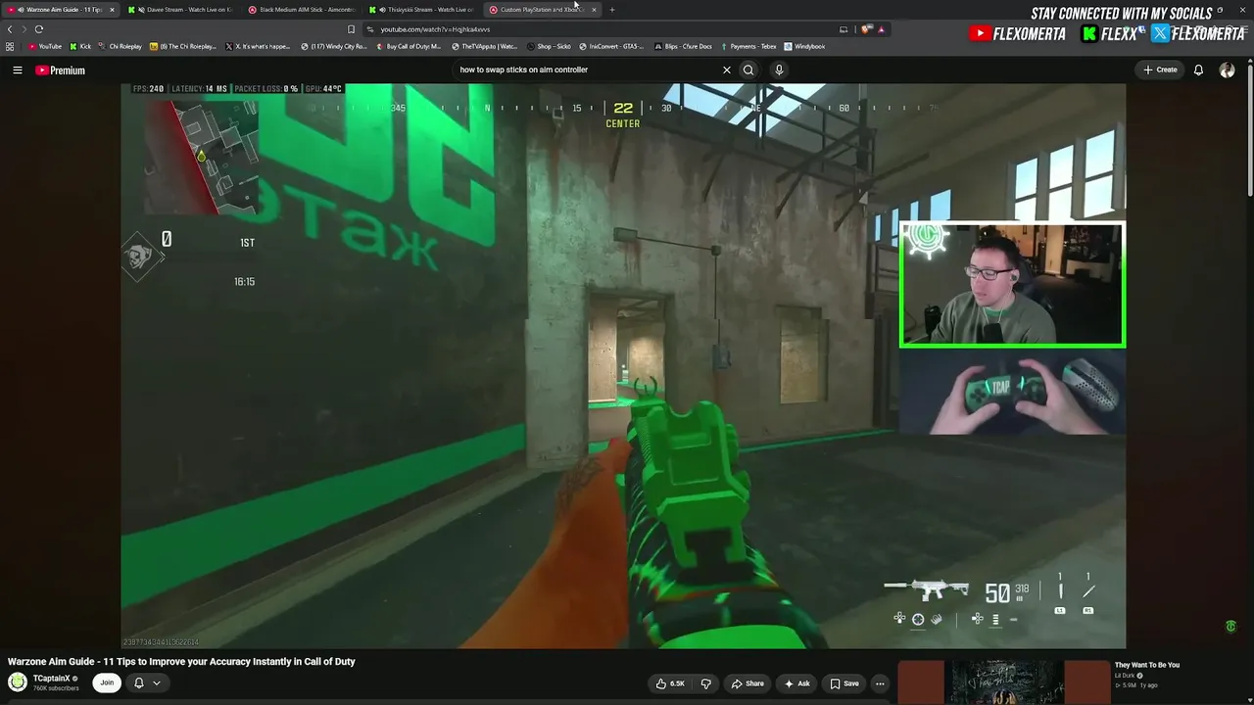Open the They Want To Be You thumbnail

(x=1004, y=682)
